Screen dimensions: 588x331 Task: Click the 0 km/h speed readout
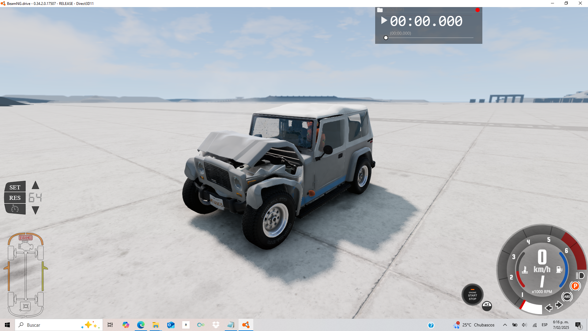(x=542, y=261)
